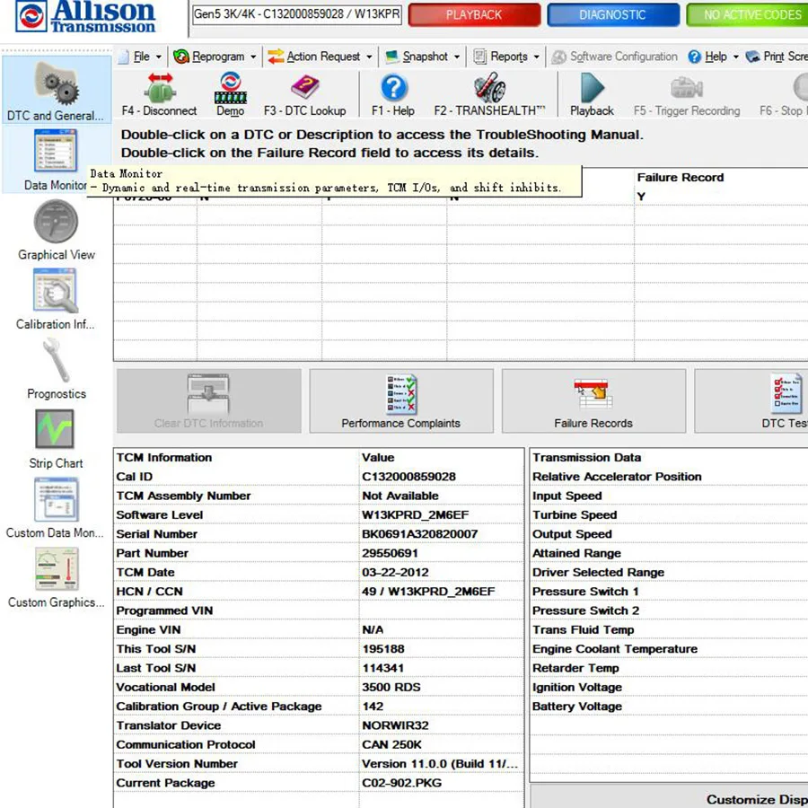Click Print Screen toolbar item
808x808 pixels.
[x=777, y=57]
